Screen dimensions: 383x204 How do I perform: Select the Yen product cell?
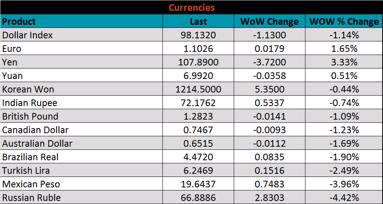tap(10, 62)
